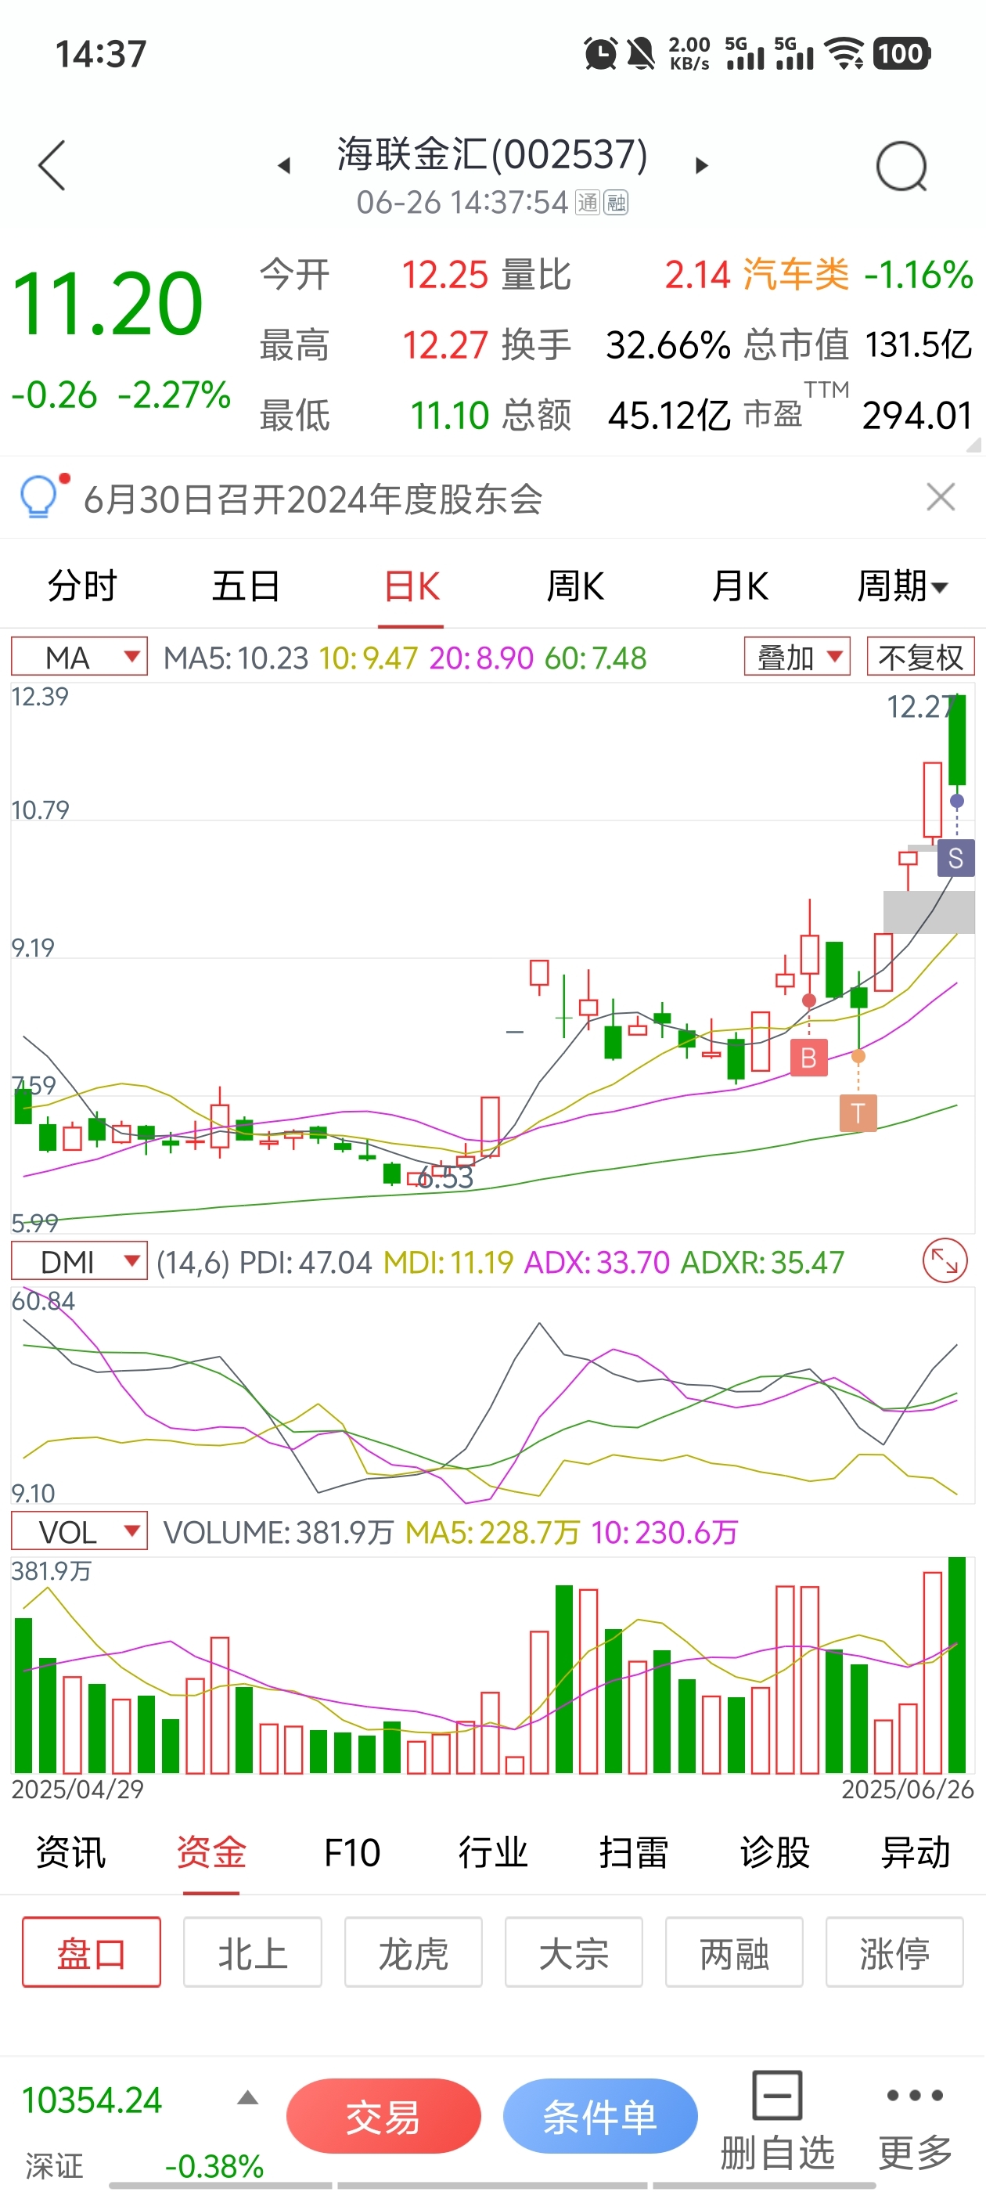This screenshot has height=2192, width=986.
Task: Dismiss the shareholder meeting notice
Action: (x=941, y=497)
